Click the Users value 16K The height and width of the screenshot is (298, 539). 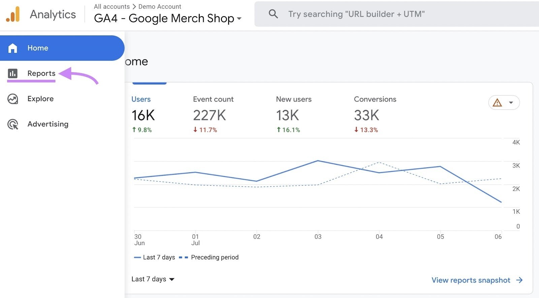pos(143,115)
